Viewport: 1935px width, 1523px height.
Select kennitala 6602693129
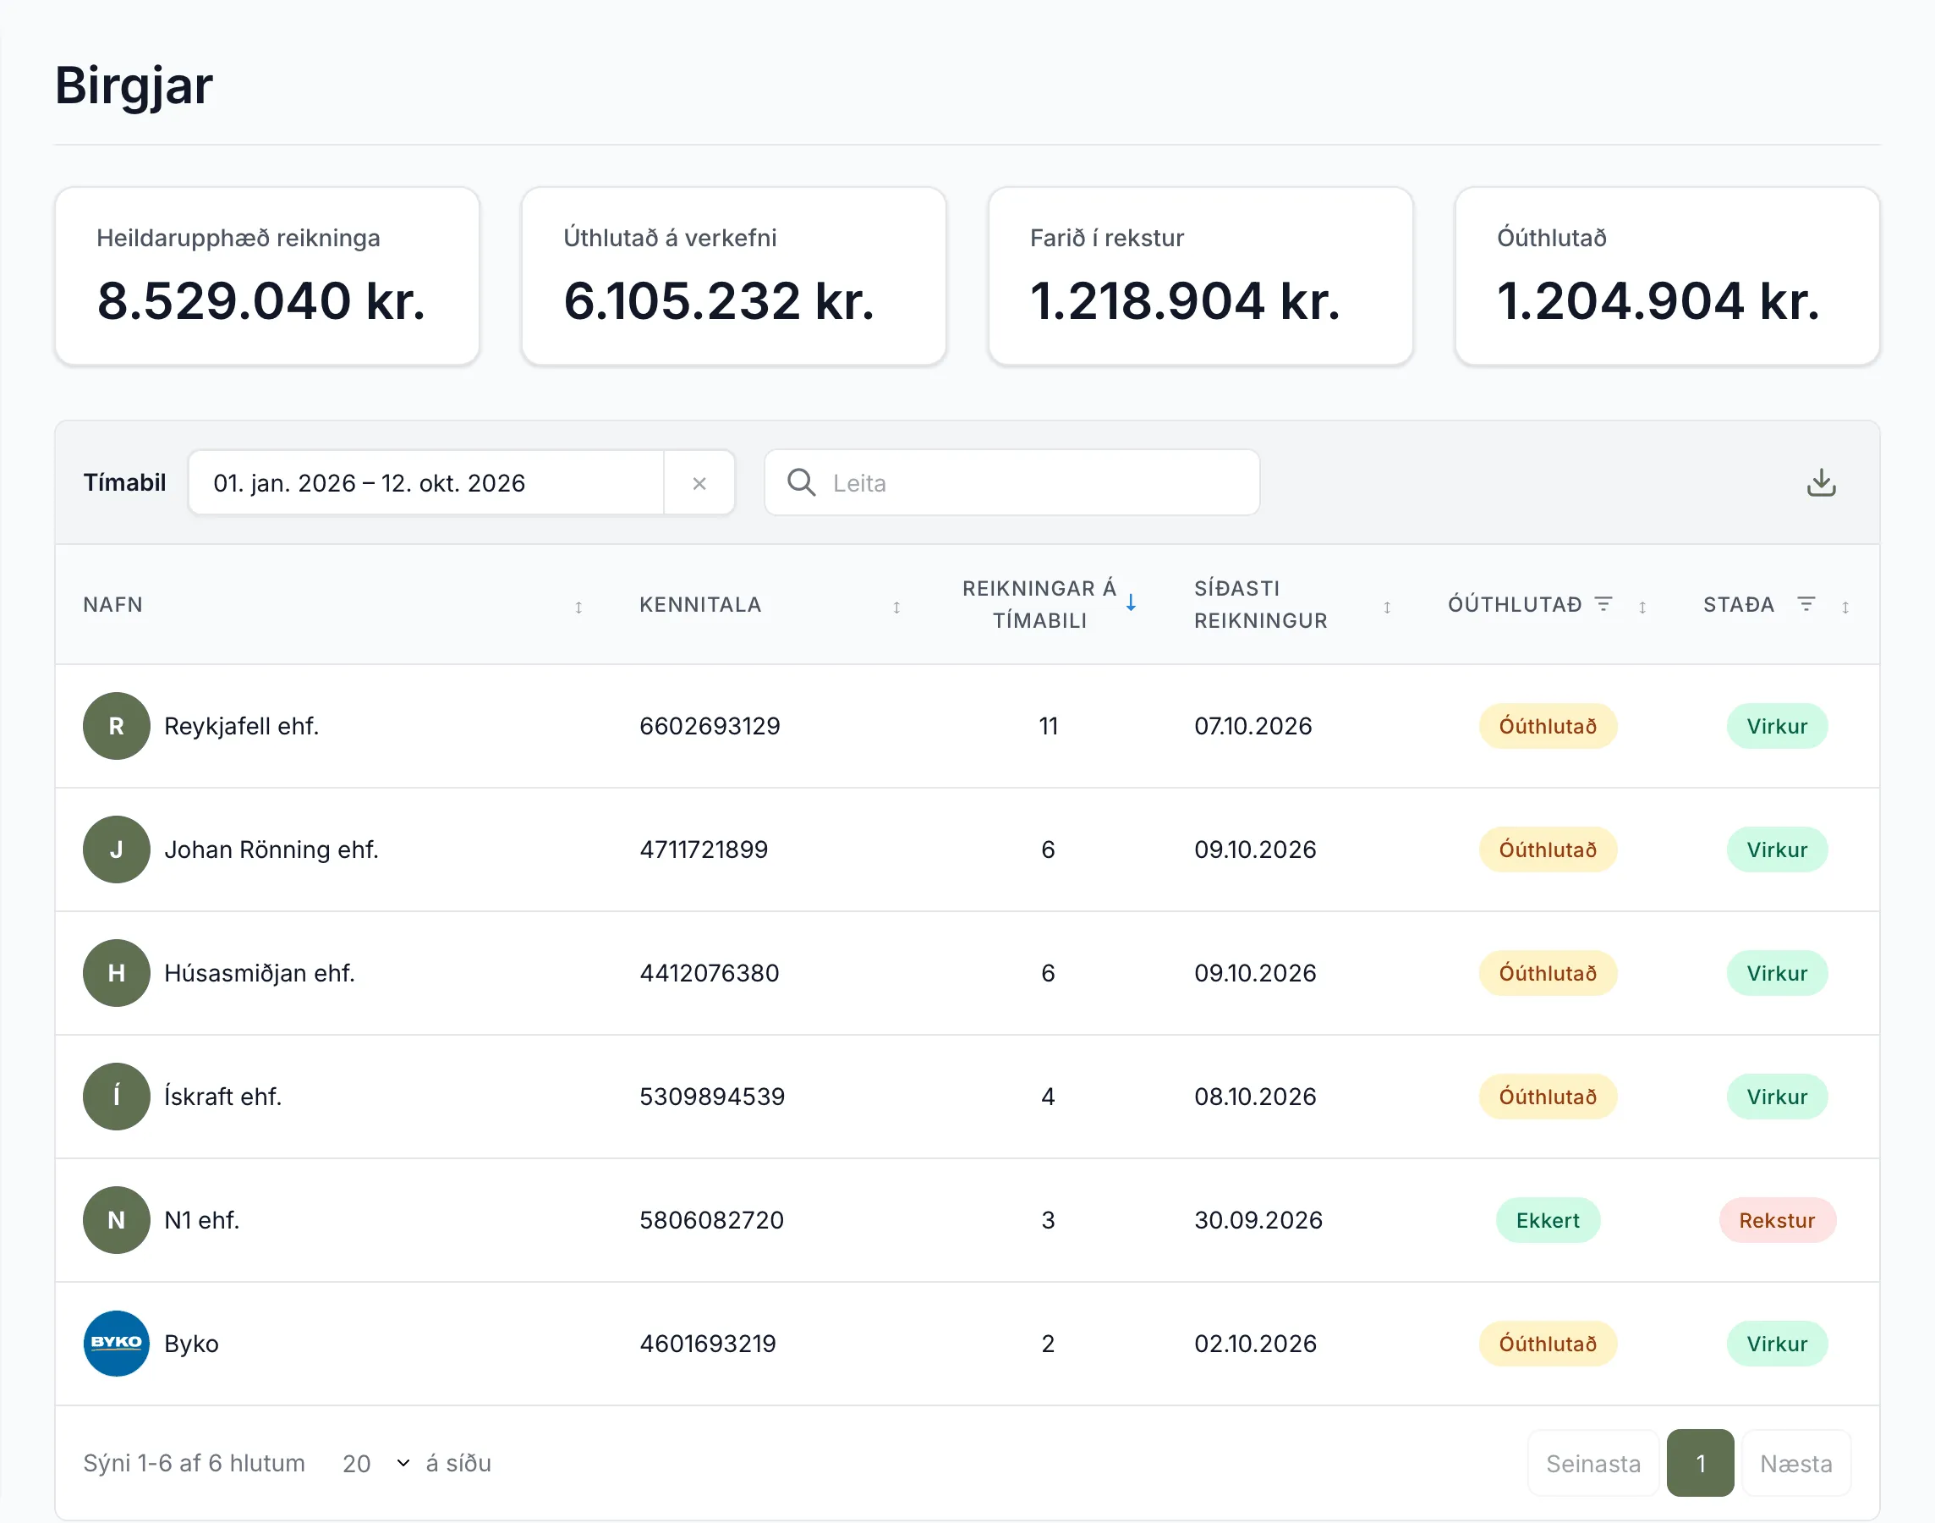coord(710,726)
